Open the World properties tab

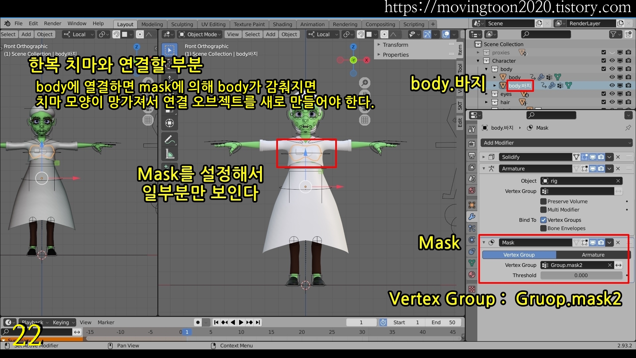(x=472, y=190)
